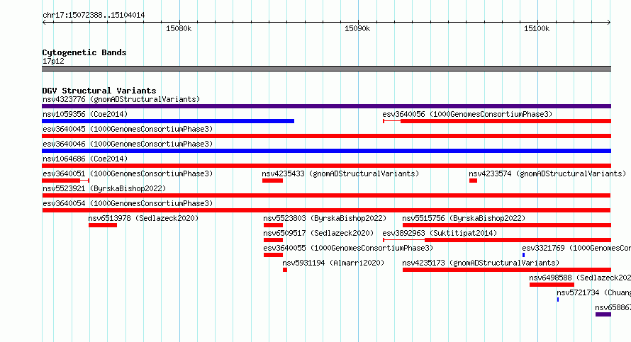Click the red nsv6509517 variant bar

coord(273,240)
